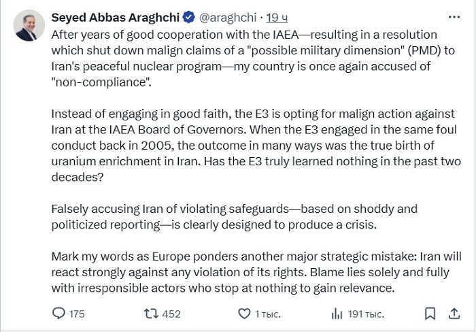Toggle like with the heart icon
Screen dimensions: 476x332
coord(243,314)
